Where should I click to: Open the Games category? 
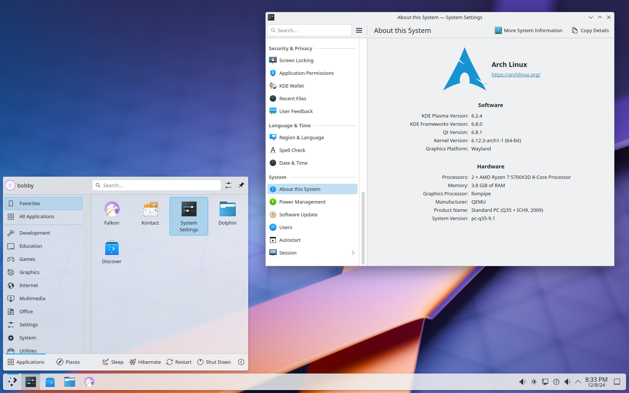pyautogui.click(x=43, y=259)
